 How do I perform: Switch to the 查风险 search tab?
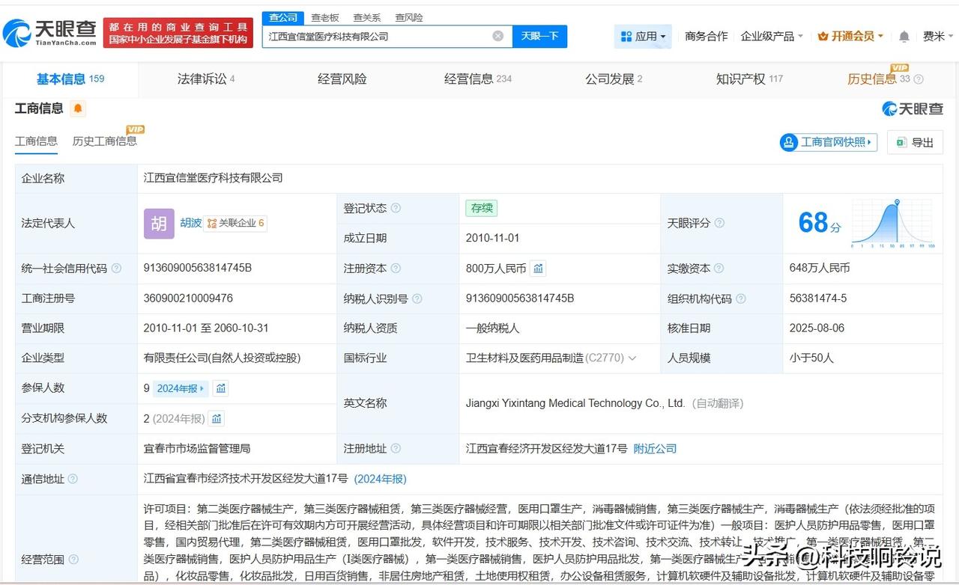tap(409, 17)
